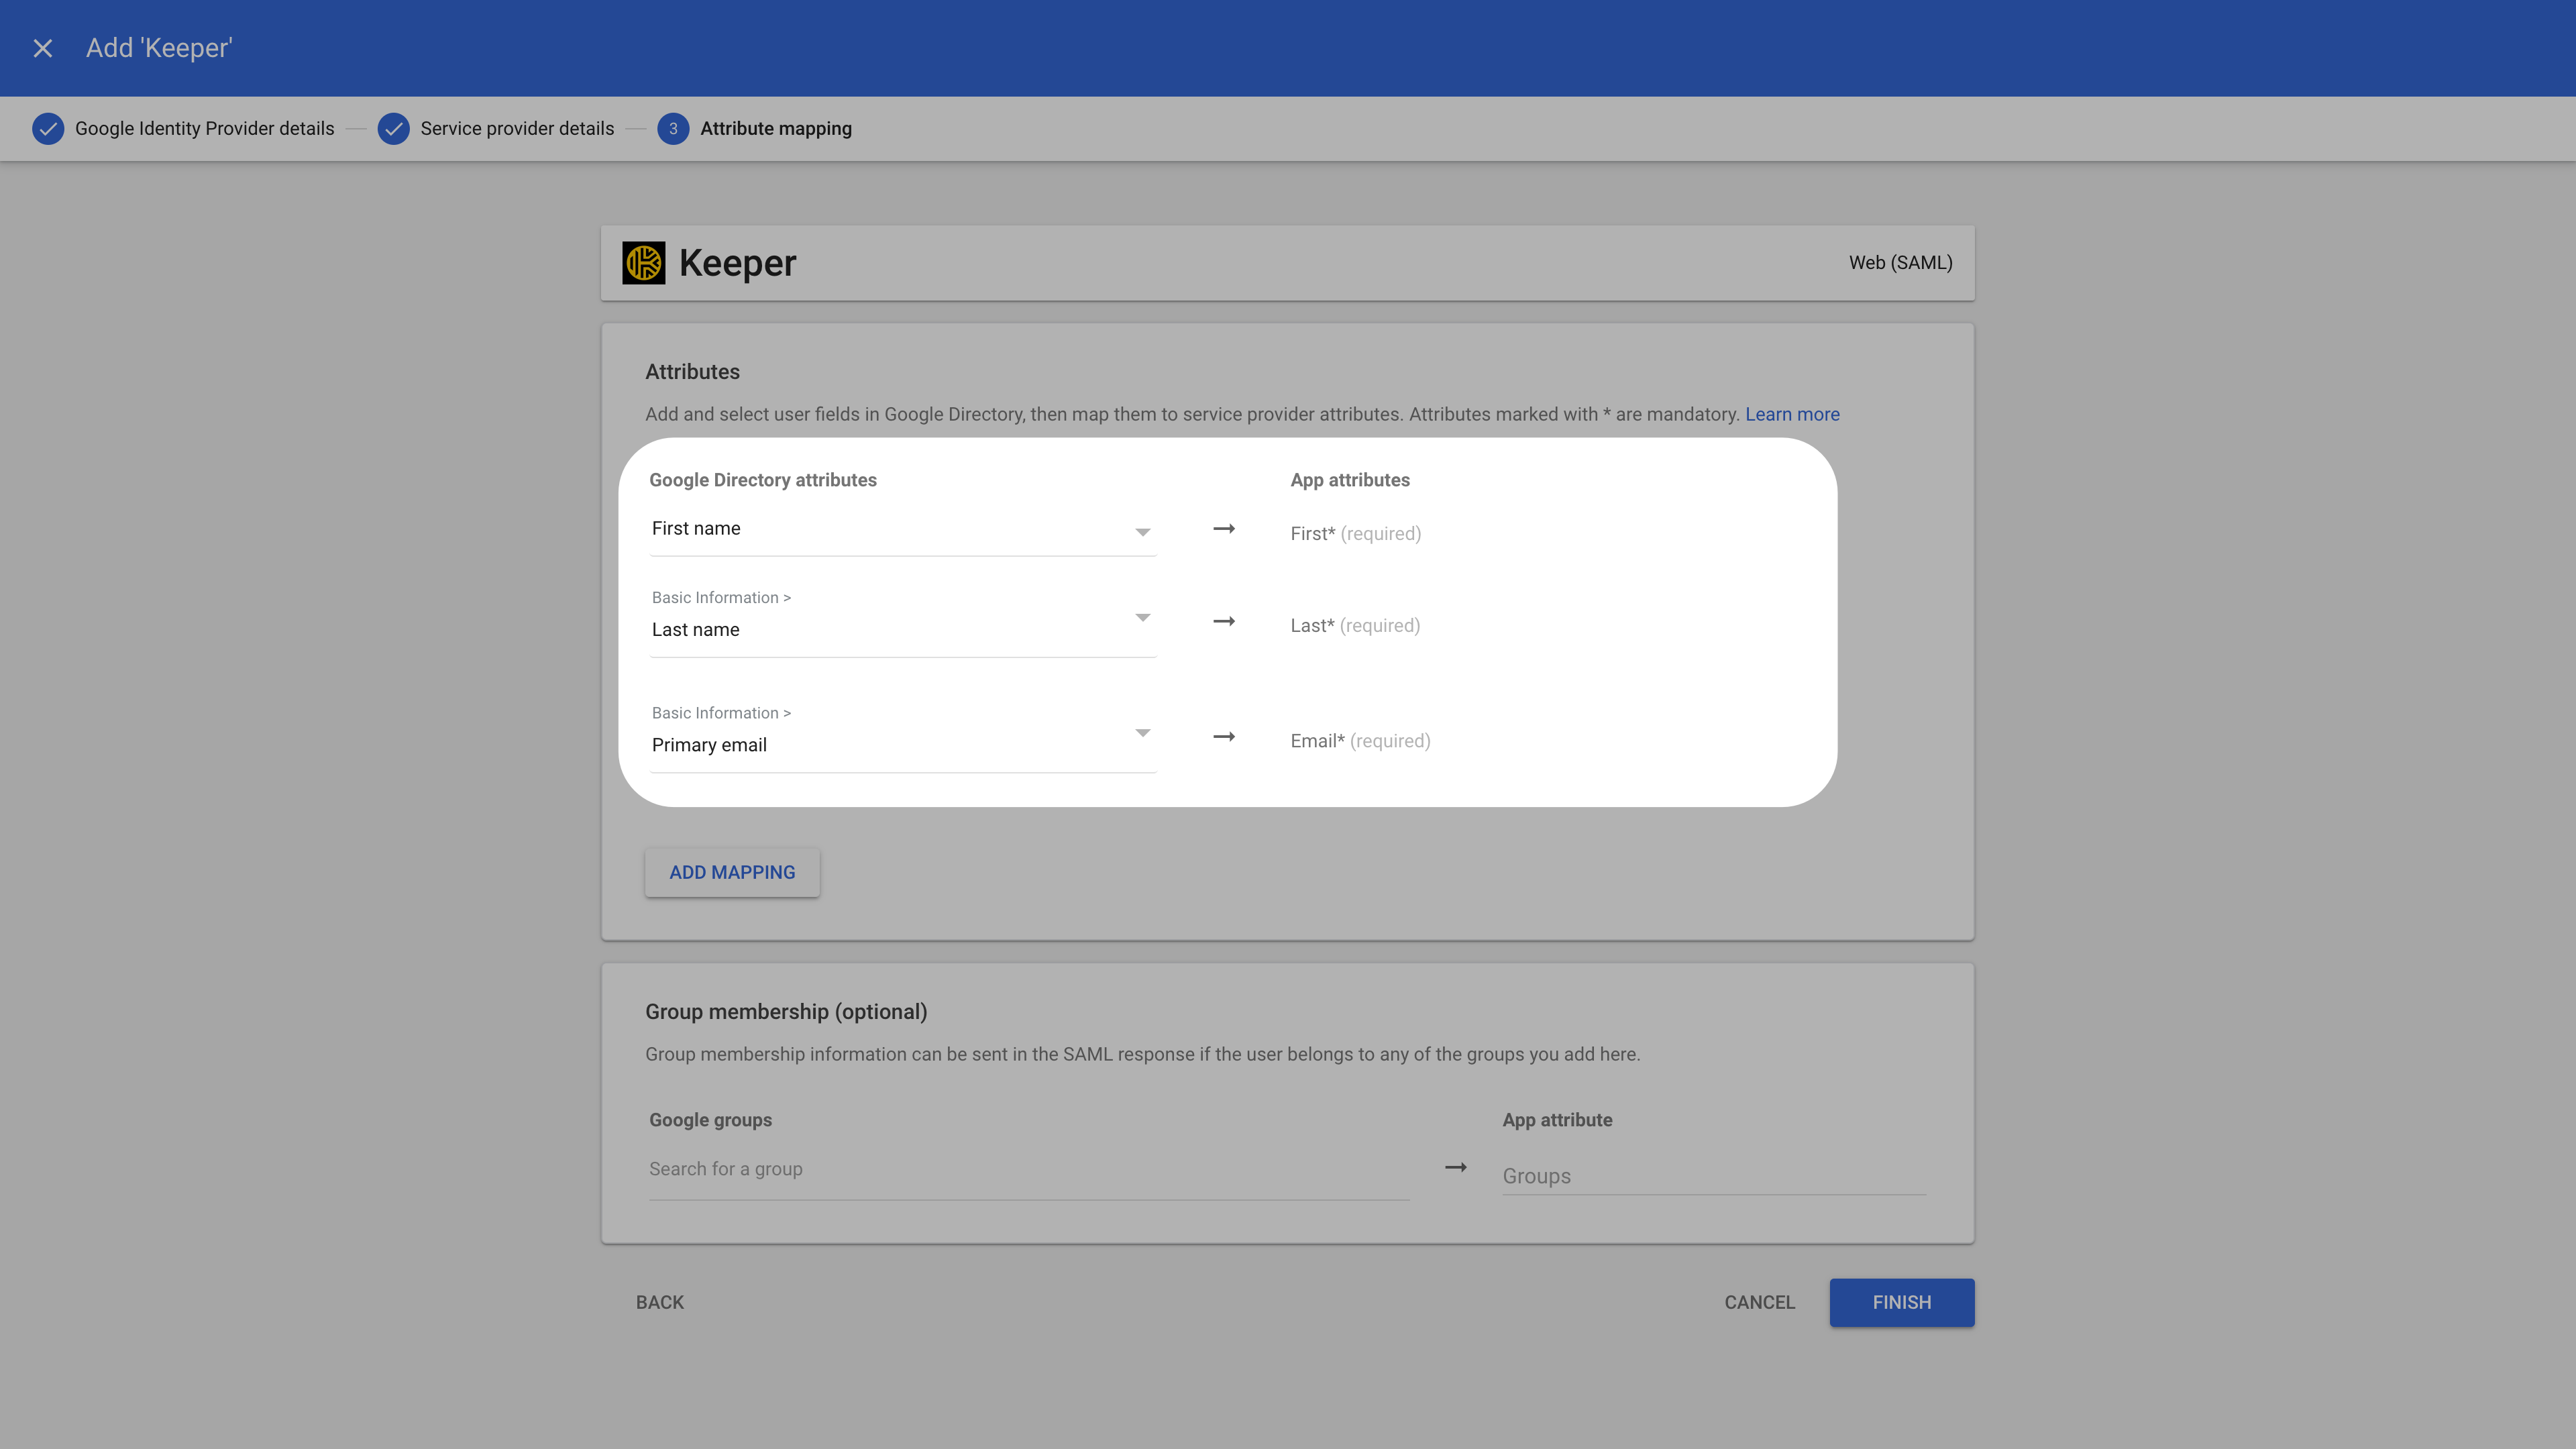Open the First name attribute dropdown
The height and width of the screenshot is (1449, 2576).
(x=1142, y=531)
